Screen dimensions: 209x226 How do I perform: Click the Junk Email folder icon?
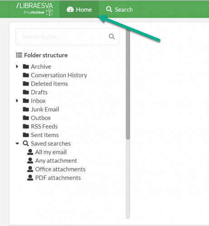click(26, 109)
